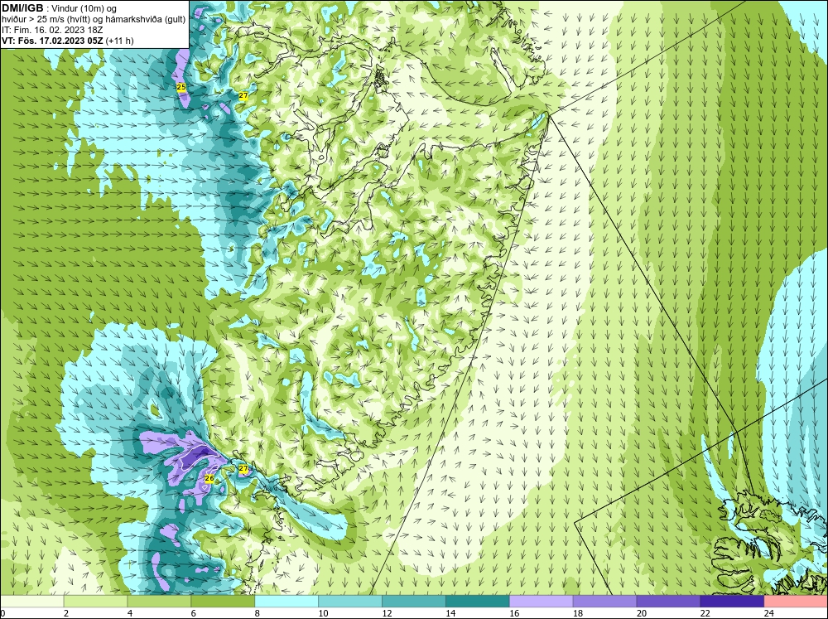
Task: Pick the teal 12–14 m/s legend swatch
Action: pyautogui.click(x=414, y=602)
